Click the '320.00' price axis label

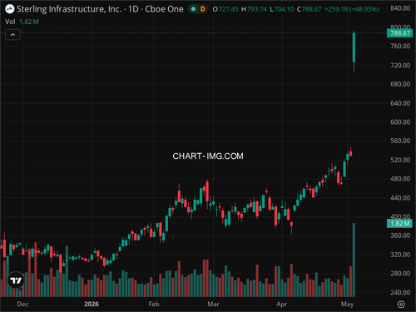pos(400,255)
